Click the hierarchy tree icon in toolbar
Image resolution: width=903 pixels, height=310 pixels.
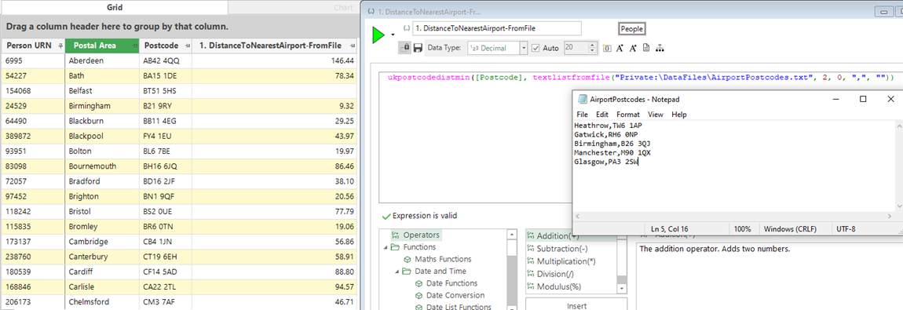tap(660, 49)
